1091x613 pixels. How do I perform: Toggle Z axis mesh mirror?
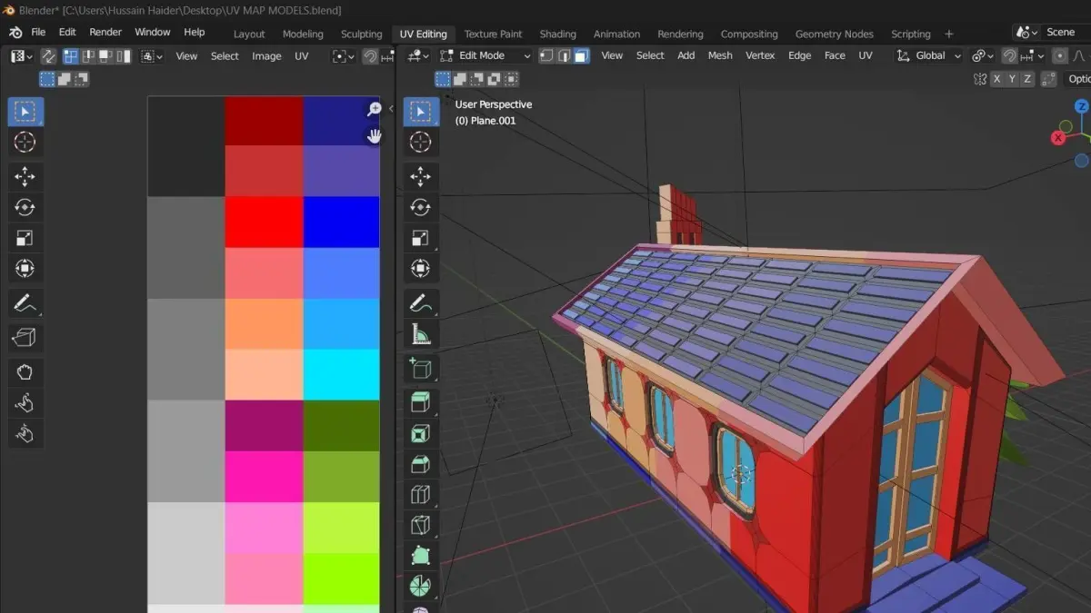[1027, 79]
